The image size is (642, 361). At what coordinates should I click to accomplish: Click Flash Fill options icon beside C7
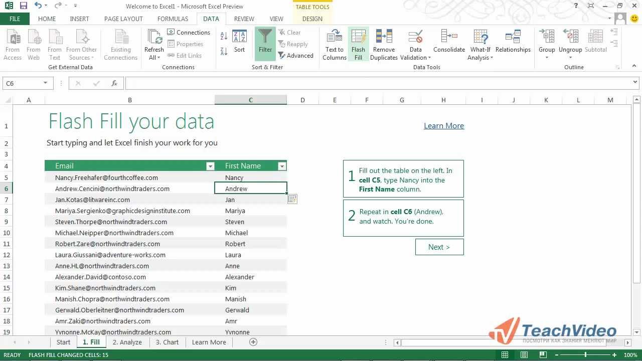pos(292,199)
